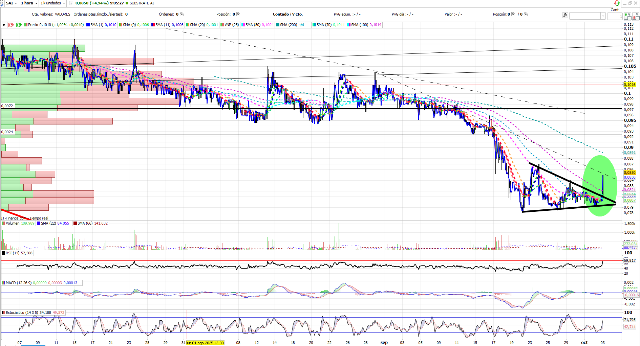Click the anchor link icon next to SAI
Screen dimensions: 640x346
(2, 3)
